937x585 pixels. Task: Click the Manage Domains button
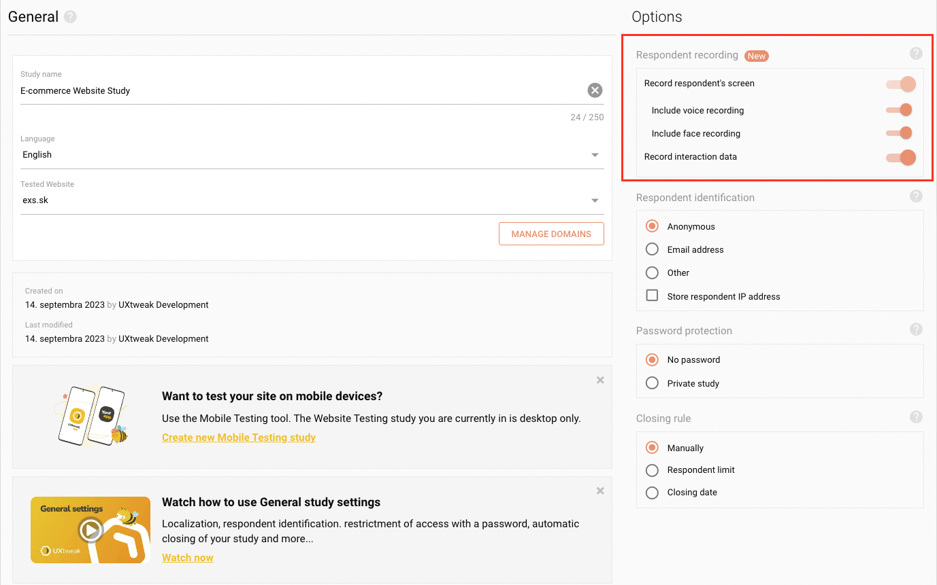(x=551, y=234)
